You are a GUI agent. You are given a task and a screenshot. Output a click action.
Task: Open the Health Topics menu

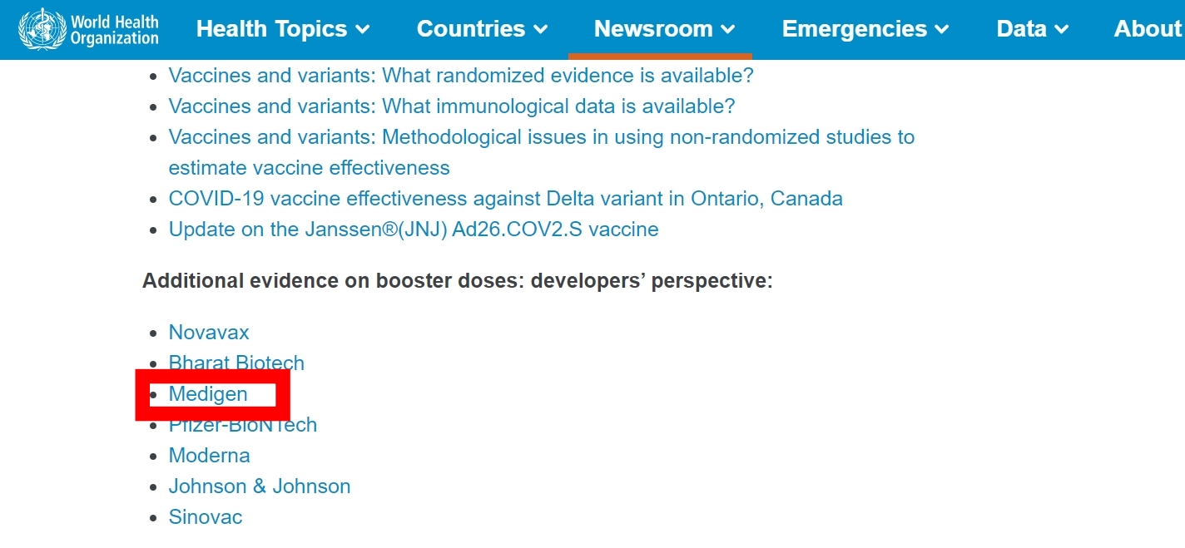pyautogui.click(x=283, y=29)
